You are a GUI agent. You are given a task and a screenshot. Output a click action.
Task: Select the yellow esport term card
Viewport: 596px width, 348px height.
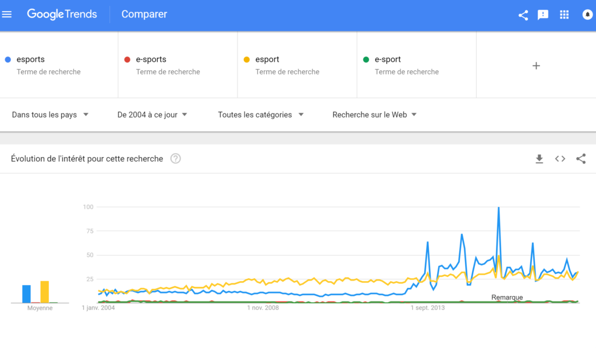297,65
